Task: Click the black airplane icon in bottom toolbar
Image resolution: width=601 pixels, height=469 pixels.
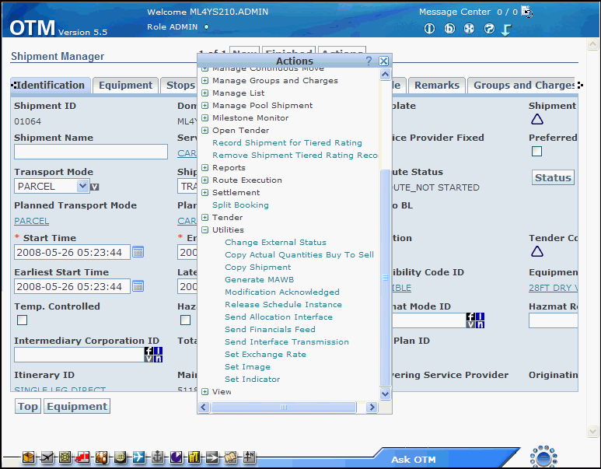Action: click(47, 457)
